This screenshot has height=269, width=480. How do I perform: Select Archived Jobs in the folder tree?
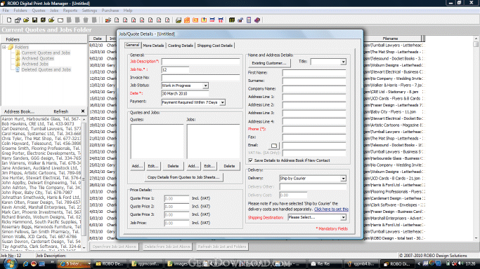tap(35, 64)
